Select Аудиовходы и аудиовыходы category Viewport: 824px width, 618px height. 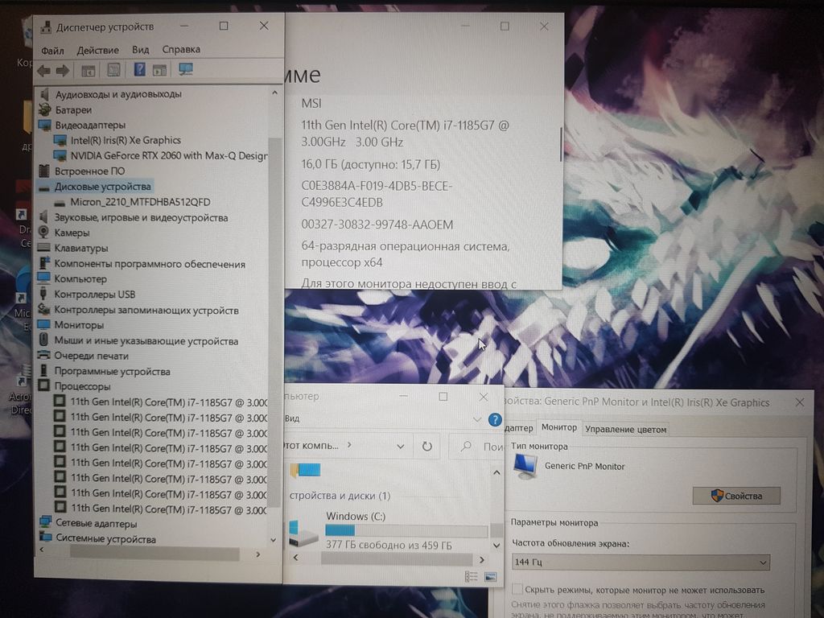click(118, 95)
